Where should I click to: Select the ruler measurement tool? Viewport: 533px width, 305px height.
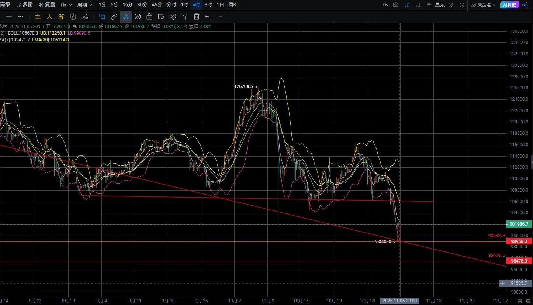(114, 17)
